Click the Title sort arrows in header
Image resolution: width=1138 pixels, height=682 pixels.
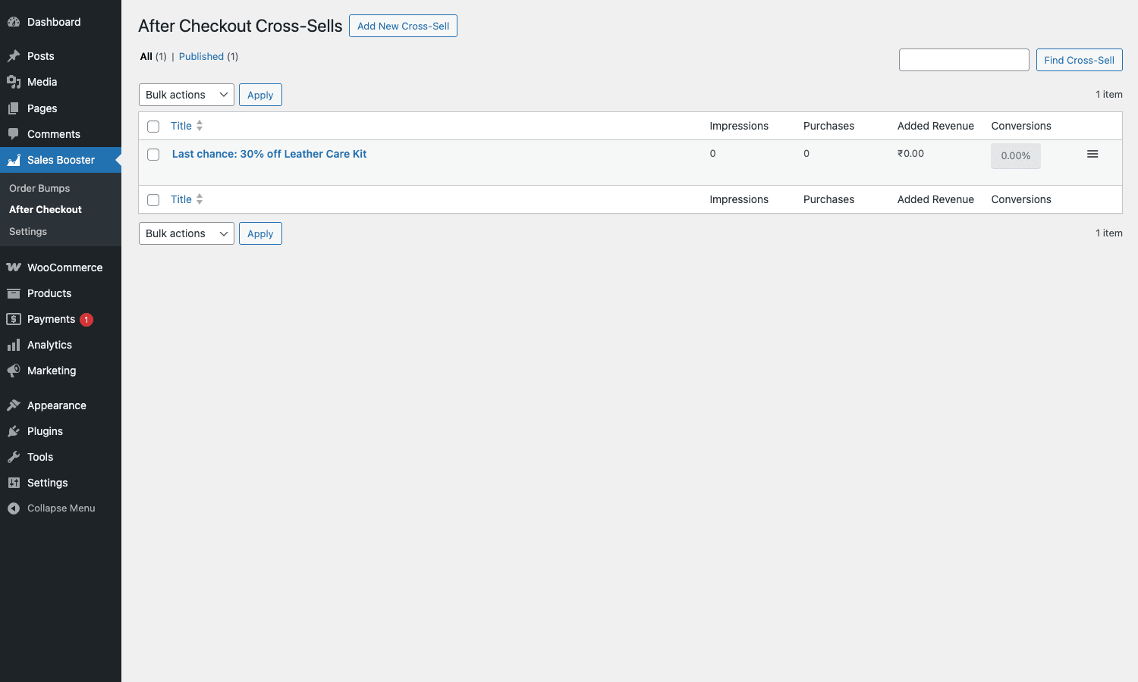click(x=200, y=126)
